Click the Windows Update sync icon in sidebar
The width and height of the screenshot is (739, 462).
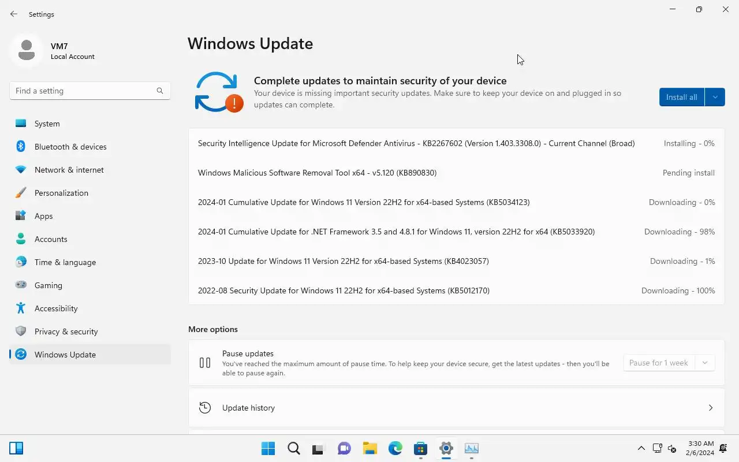pyautogui.click(x=21, y=355)
